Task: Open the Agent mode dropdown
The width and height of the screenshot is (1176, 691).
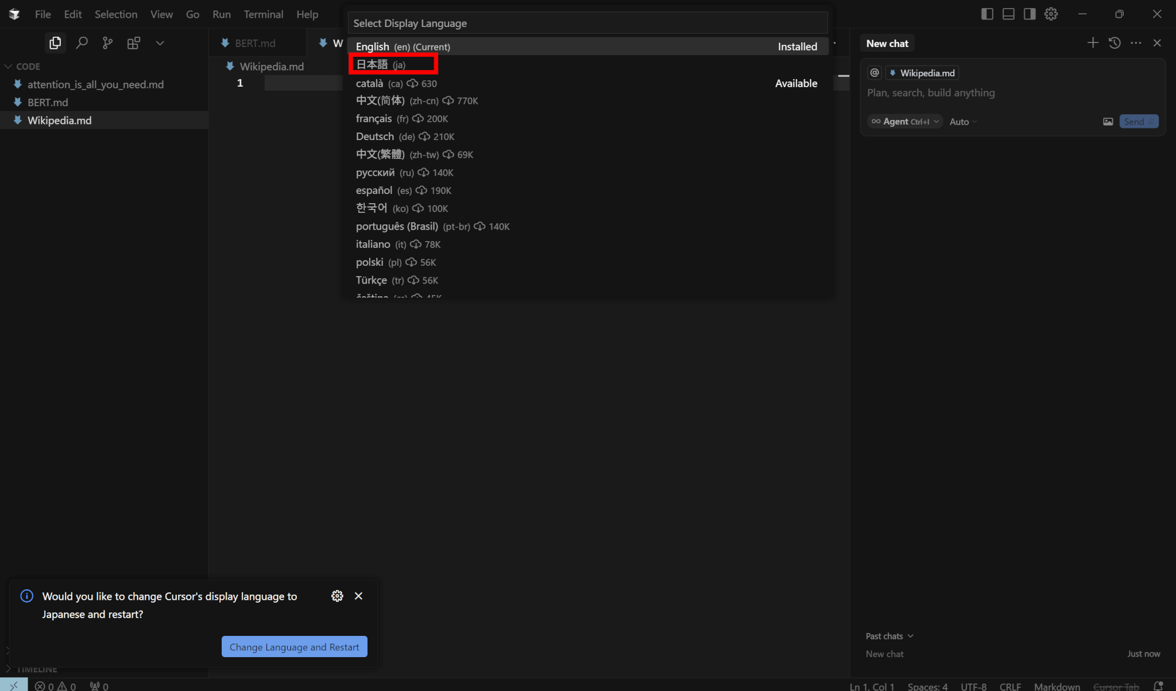Action: click(x=905, y=122)
